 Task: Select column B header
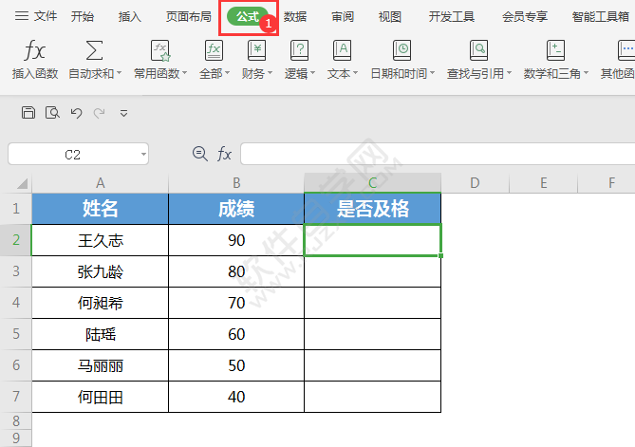click(x=236, y=183)
